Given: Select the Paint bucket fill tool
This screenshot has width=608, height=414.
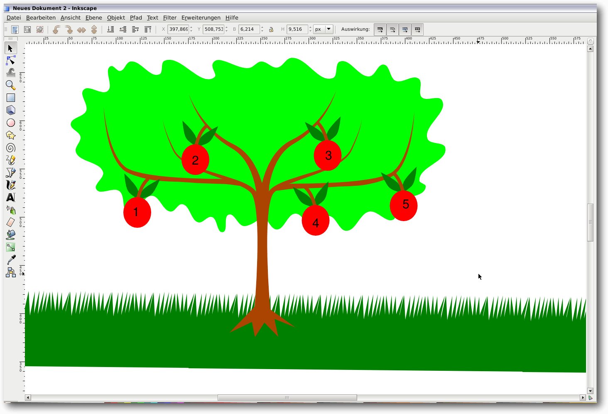Looking at the screenshot, I should pos(11,235).
